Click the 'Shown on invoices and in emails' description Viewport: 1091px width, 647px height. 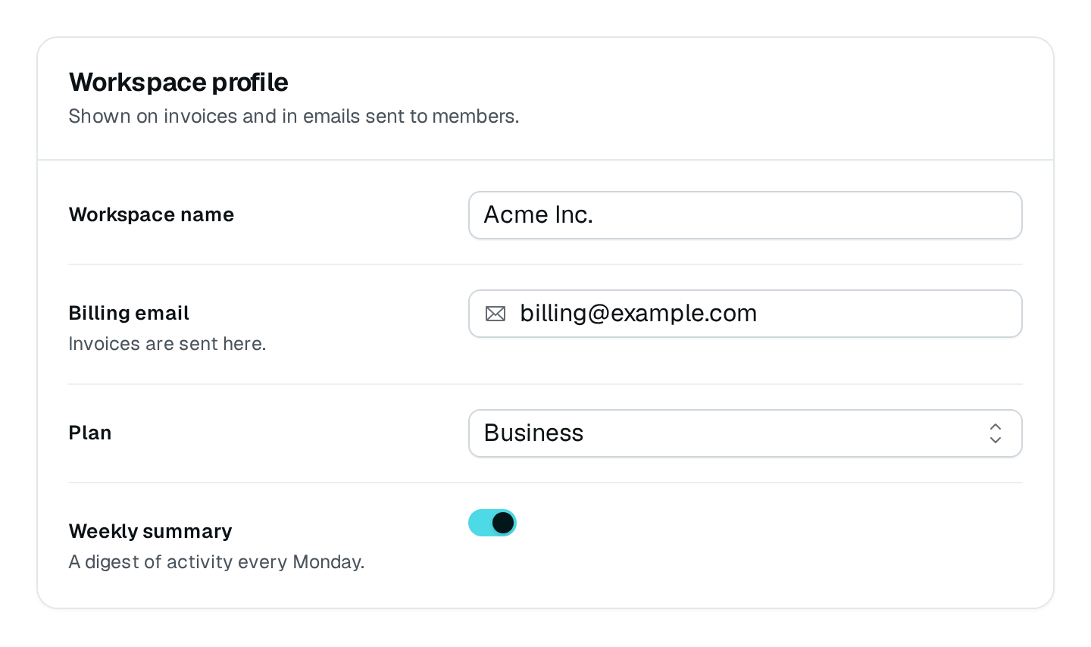pos(294,116)
